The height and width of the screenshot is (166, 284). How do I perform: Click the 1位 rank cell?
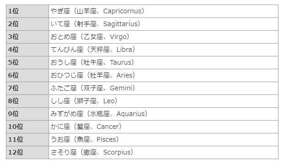pos(27,11)
